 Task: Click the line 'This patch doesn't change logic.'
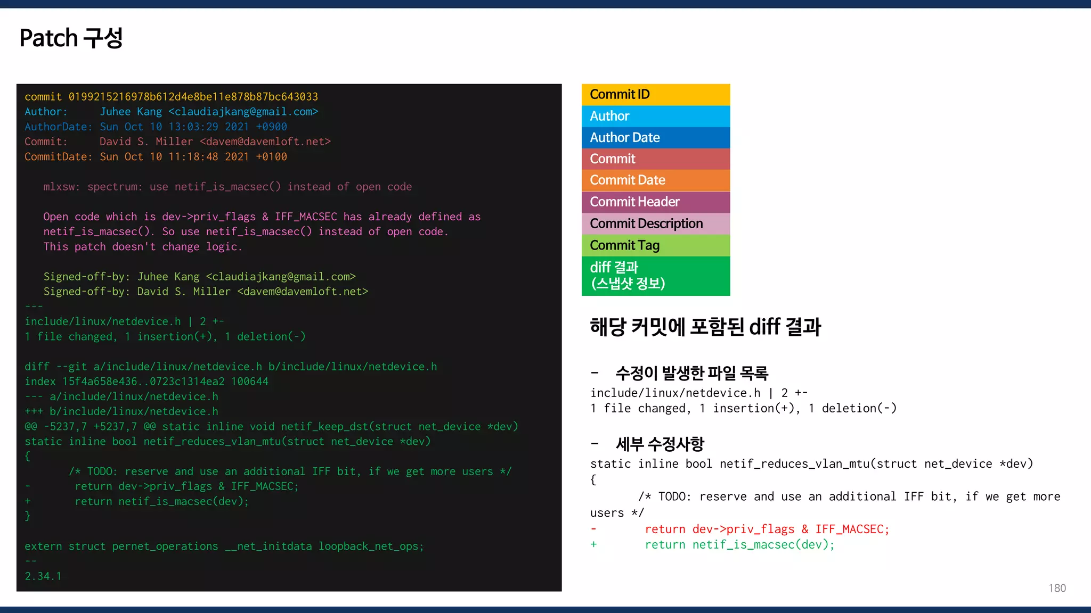(143, 247)
